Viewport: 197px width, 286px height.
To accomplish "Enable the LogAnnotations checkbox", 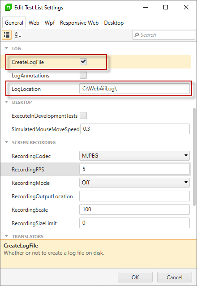I will (83, 75).
